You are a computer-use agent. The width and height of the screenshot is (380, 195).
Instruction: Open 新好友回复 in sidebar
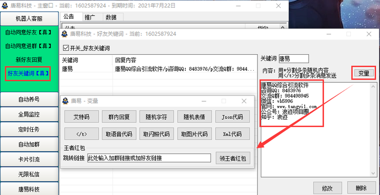coord(29,60)
